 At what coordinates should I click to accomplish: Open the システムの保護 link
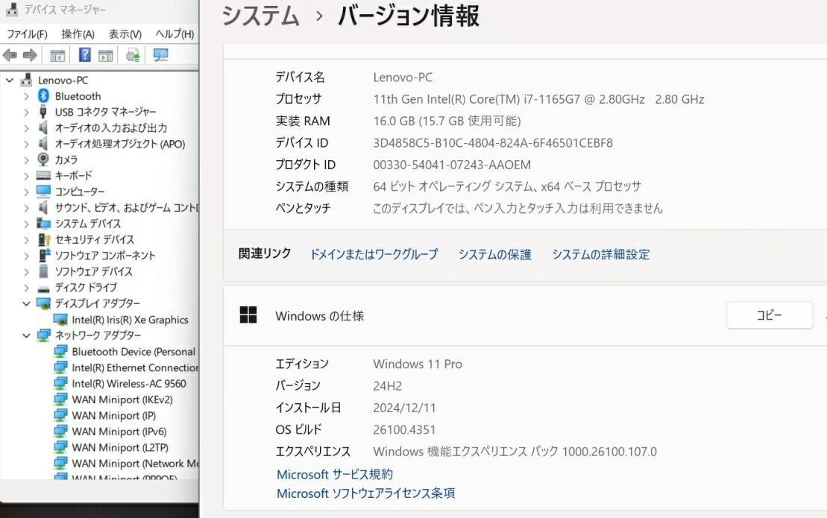[494, 254]
